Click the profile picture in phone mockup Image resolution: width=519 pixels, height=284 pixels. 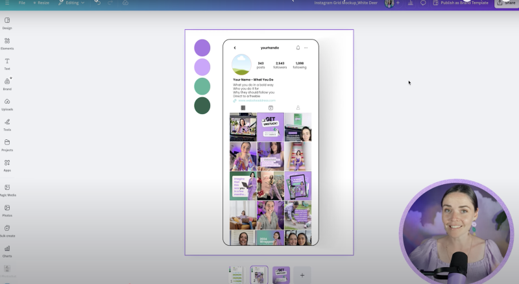pyautogui.click(x=241, y=65)
